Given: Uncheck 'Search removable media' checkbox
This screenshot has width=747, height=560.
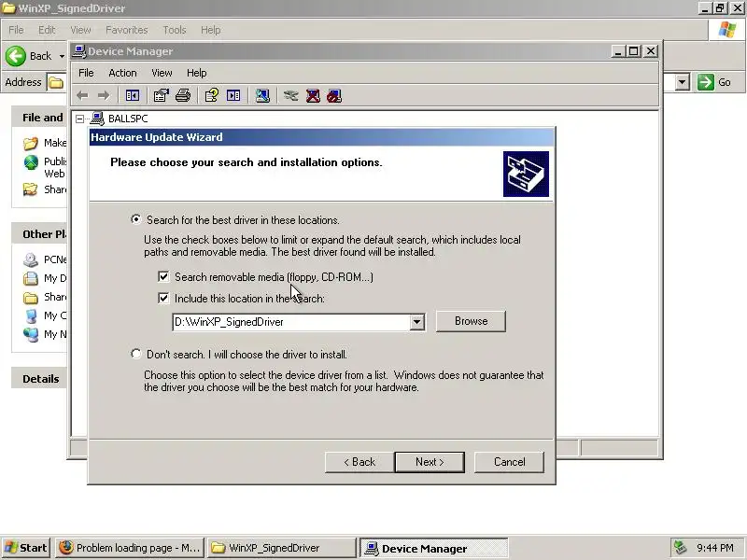Looking at the screenshot, I should [163, 276].
